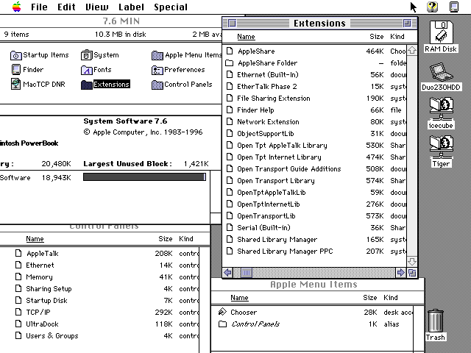Click the Extensions scroll left arrow
471x353 pixels.
point(228,273)
